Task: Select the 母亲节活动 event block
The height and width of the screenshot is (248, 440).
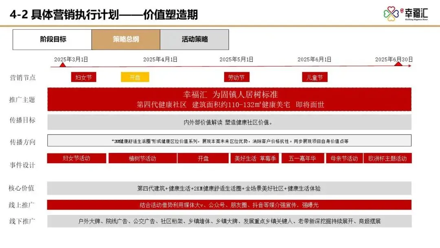Action: click(x=343, y=158)
